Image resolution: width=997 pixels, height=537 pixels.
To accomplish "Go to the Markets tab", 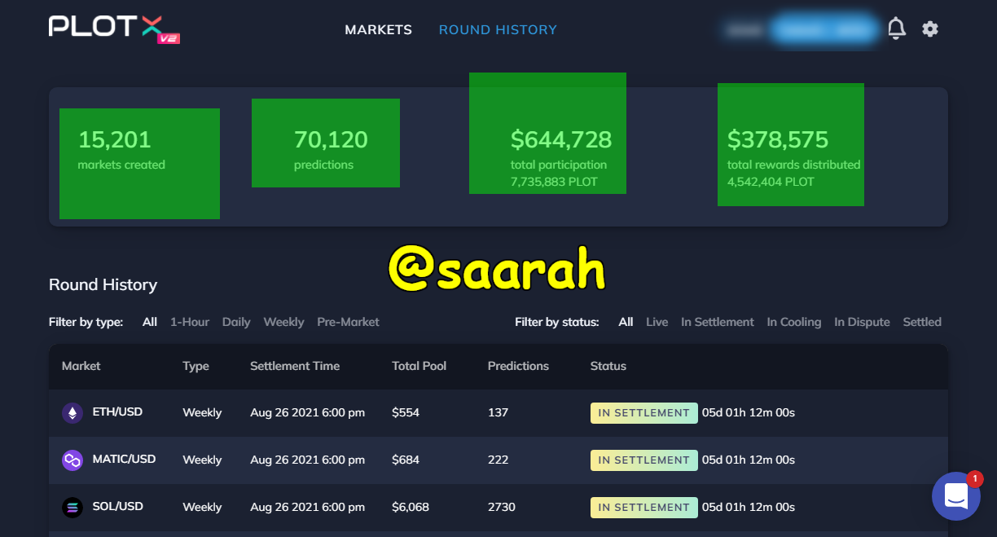I will click(378, 30).
